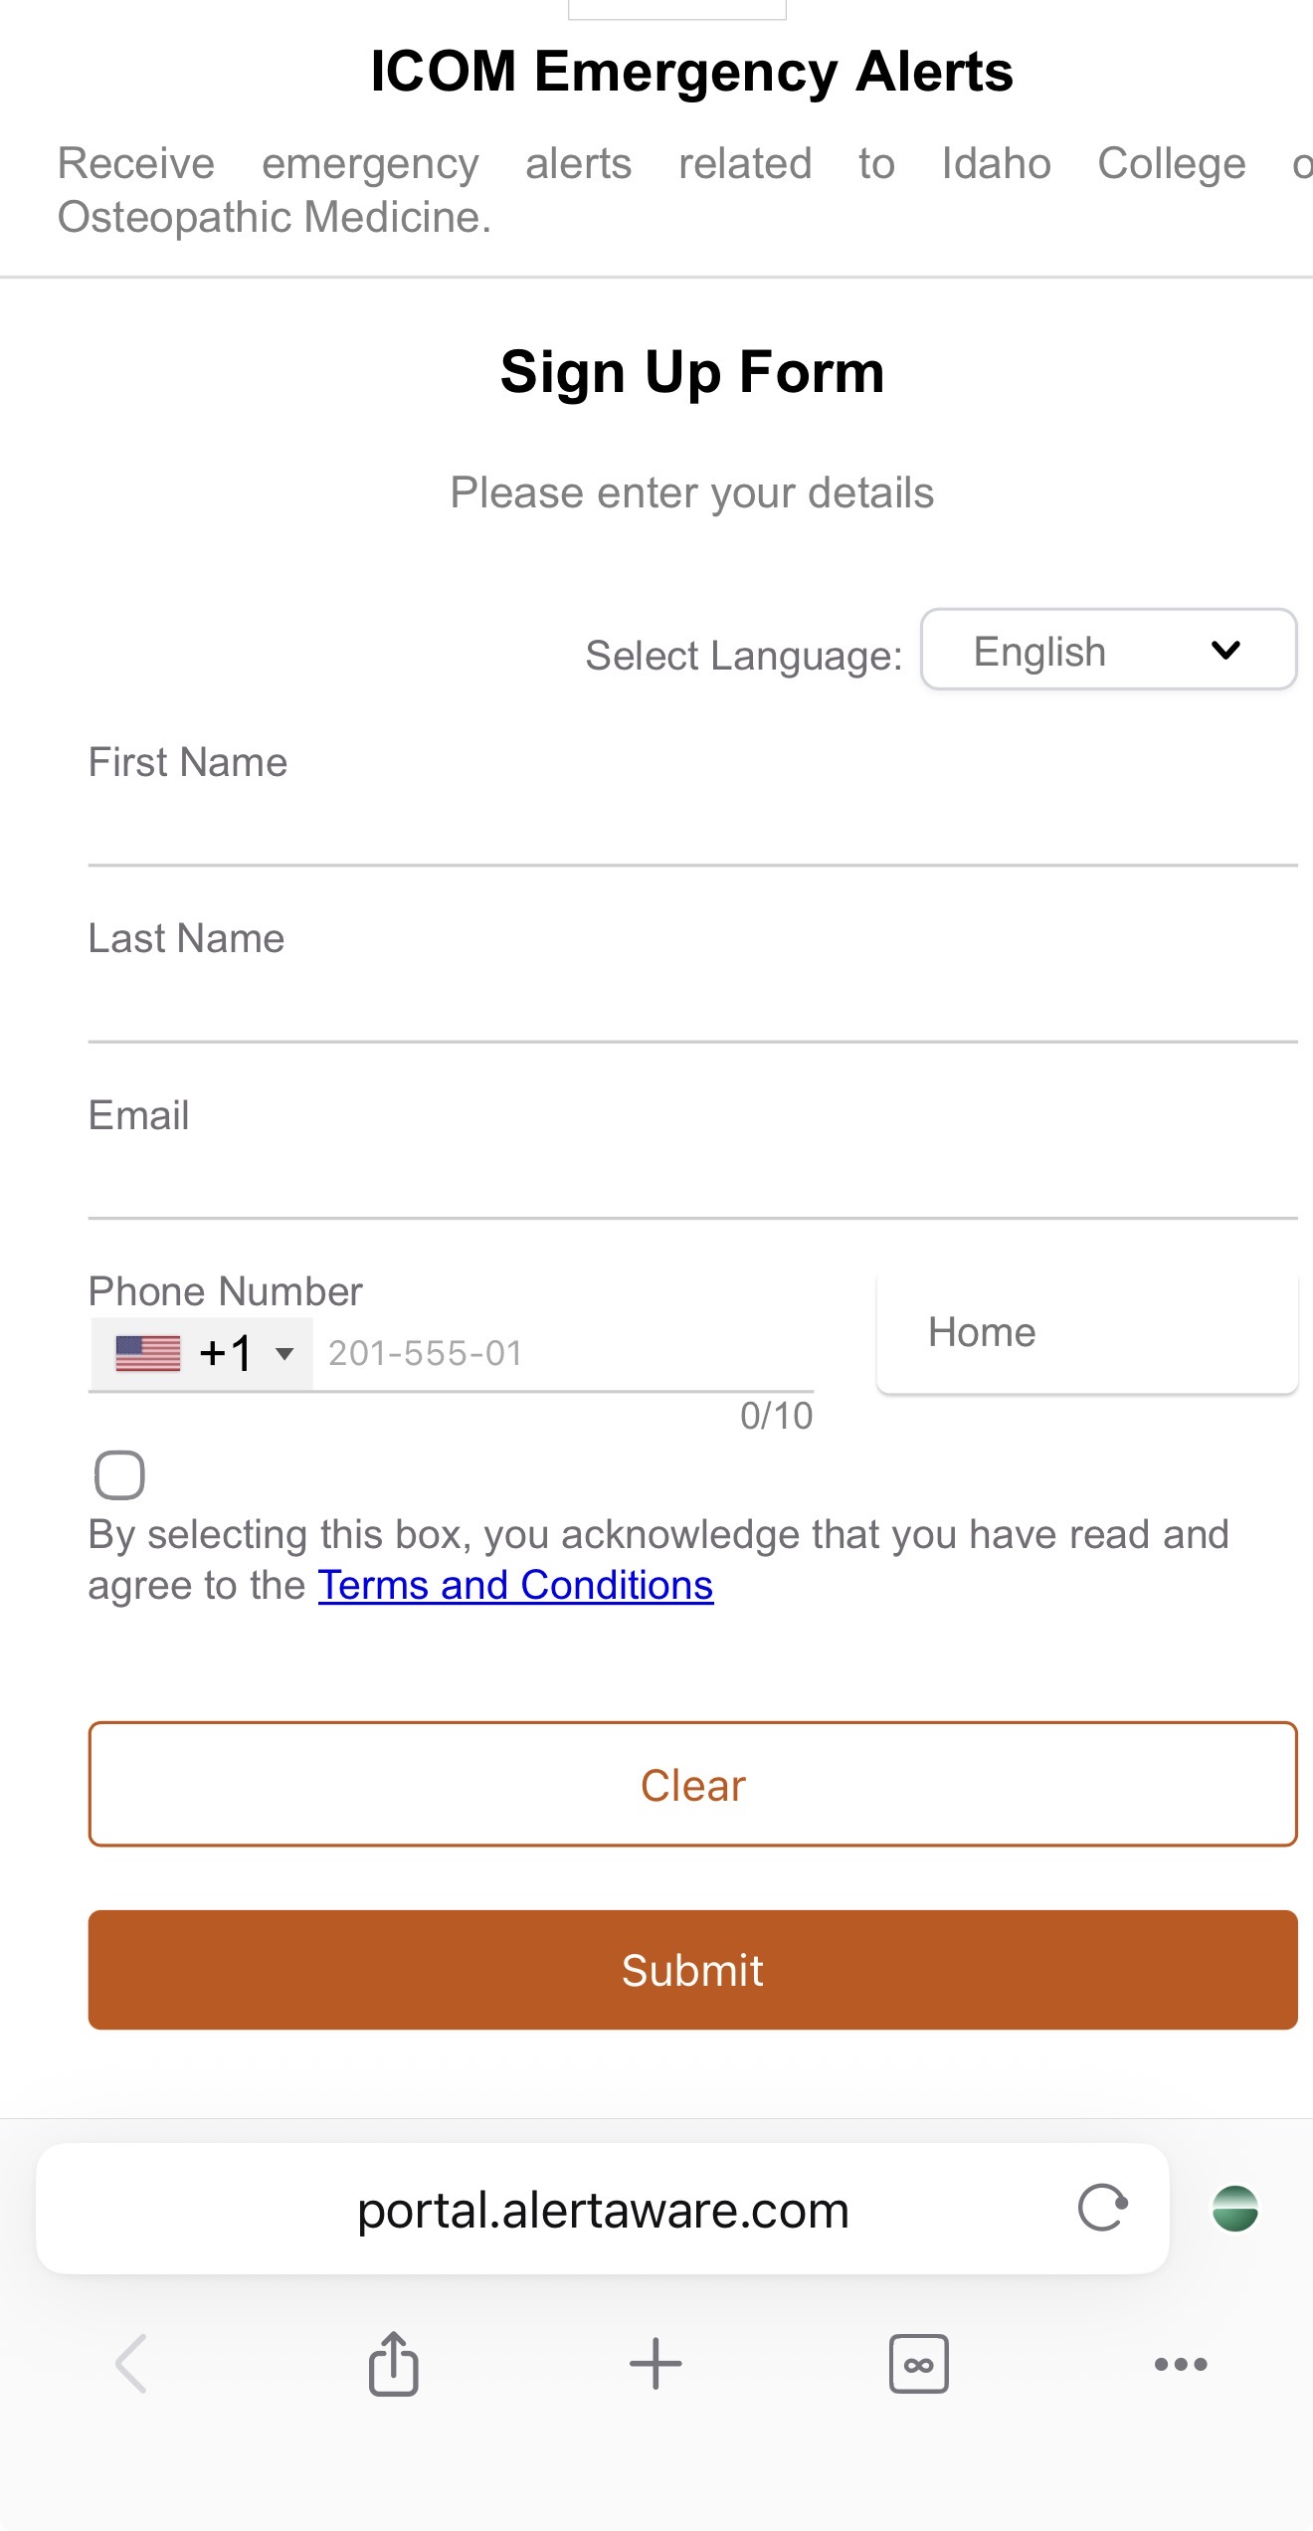
Task: Click into the Email field
Action: (692, 1179)
